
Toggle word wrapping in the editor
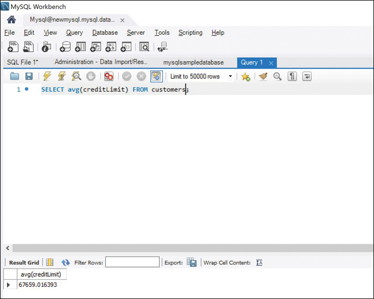(307, 76)
